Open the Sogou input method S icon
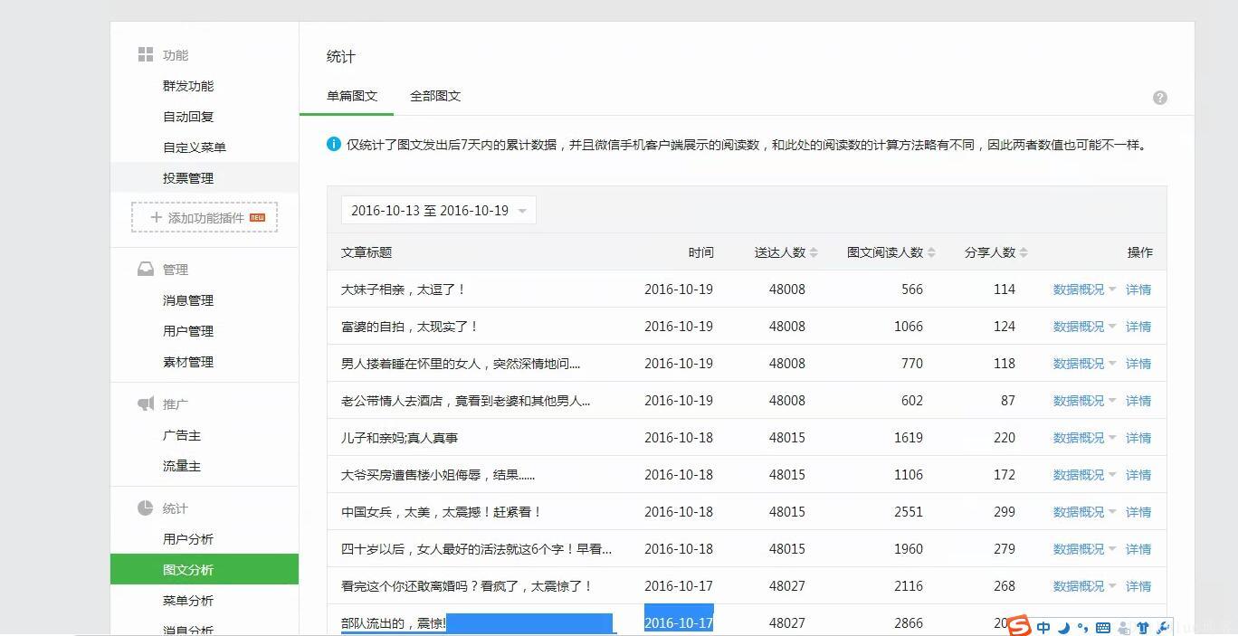The height and width of the screenshot is (636, 1238). tap(1020, 626)
